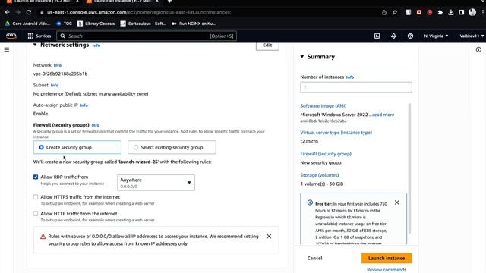Screen dimensions: 486x273
Task: Click the read more link for AMI
Action: tap(383, 115)
